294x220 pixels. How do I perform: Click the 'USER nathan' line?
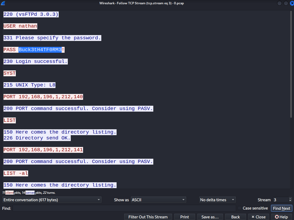[x=20, y=26]
